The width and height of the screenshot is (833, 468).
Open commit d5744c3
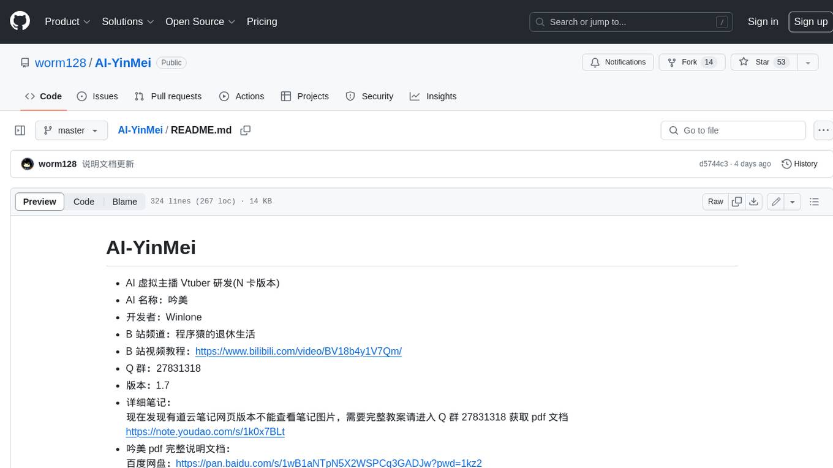coord(714,164)
